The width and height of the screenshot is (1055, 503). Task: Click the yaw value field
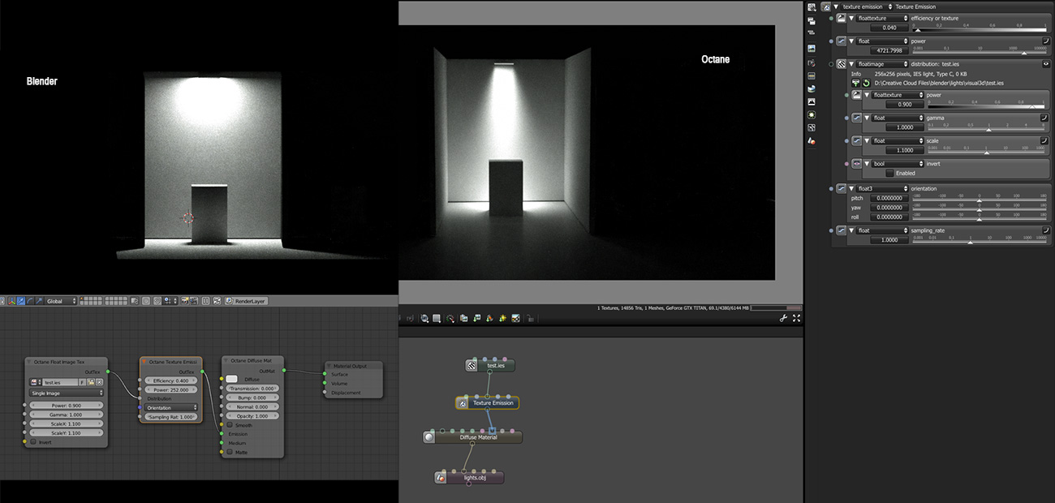pos(889,208)
